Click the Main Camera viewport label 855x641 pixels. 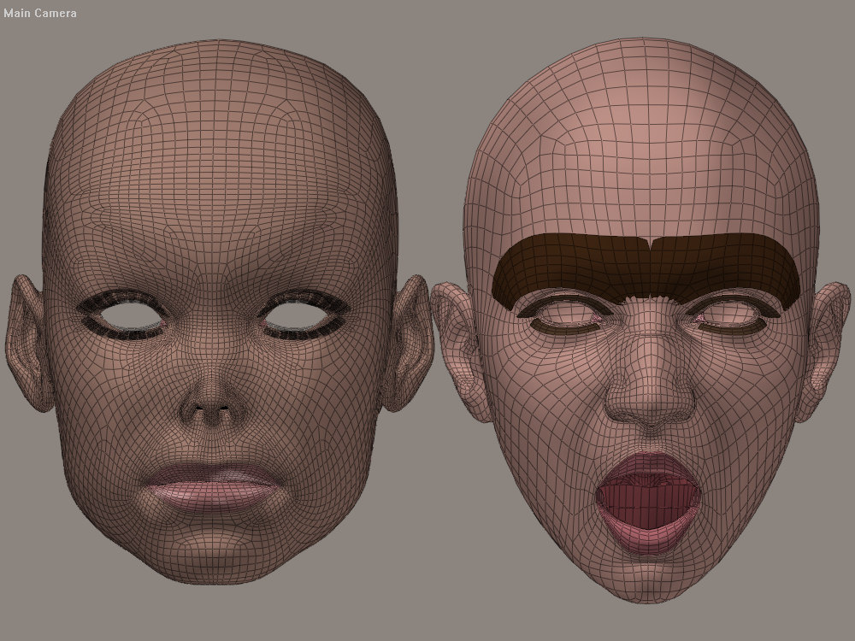click(x=40, y=13)
